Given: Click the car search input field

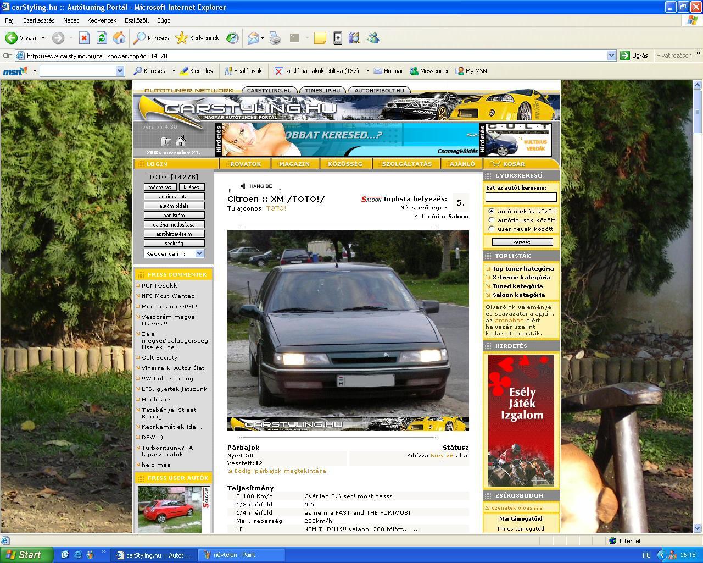Looking at the screenshot, I should point(521,197).
